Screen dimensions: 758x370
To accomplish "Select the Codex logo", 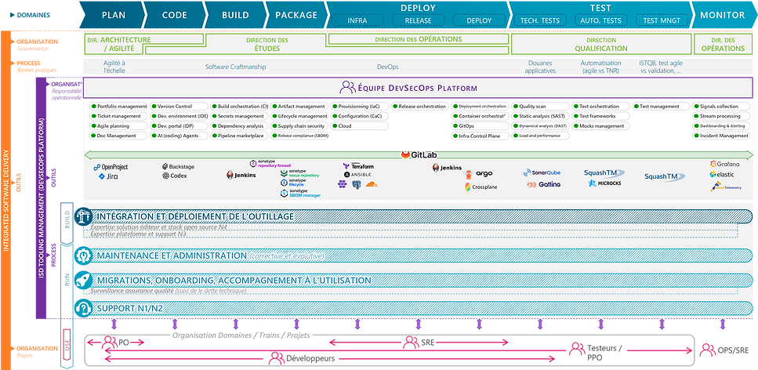I will [x=175, y=176].
